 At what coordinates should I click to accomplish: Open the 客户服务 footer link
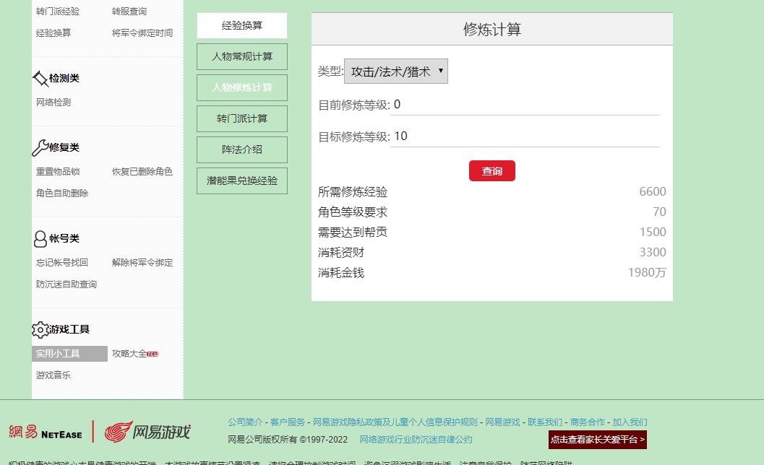point(288,422)
